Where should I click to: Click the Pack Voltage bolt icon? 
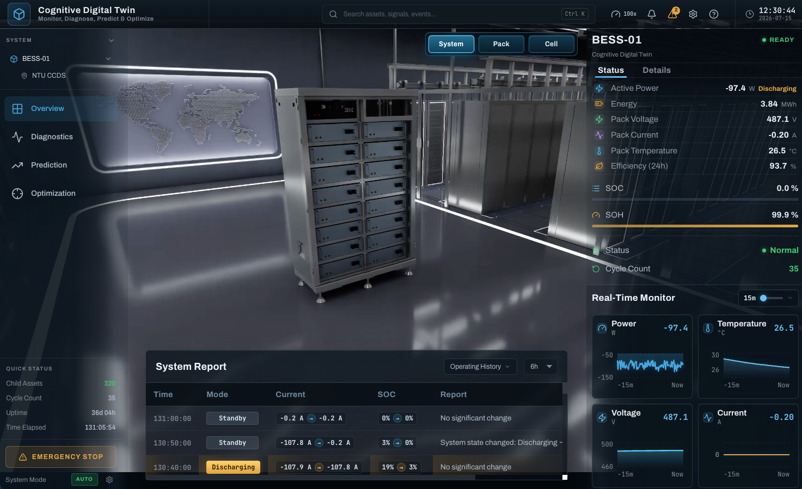599,119
